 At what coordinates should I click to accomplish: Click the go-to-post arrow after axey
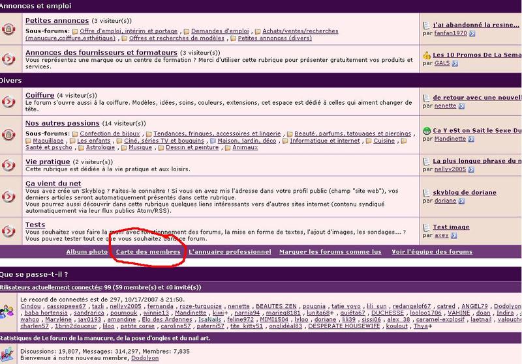[452, 236]
